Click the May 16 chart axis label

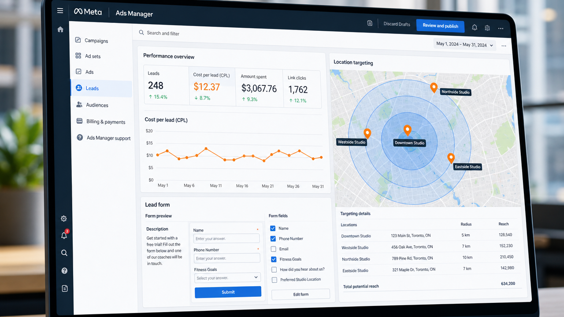pos(242,186)
